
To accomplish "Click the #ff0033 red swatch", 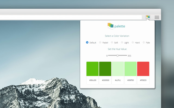I will (x=143, y=69).
